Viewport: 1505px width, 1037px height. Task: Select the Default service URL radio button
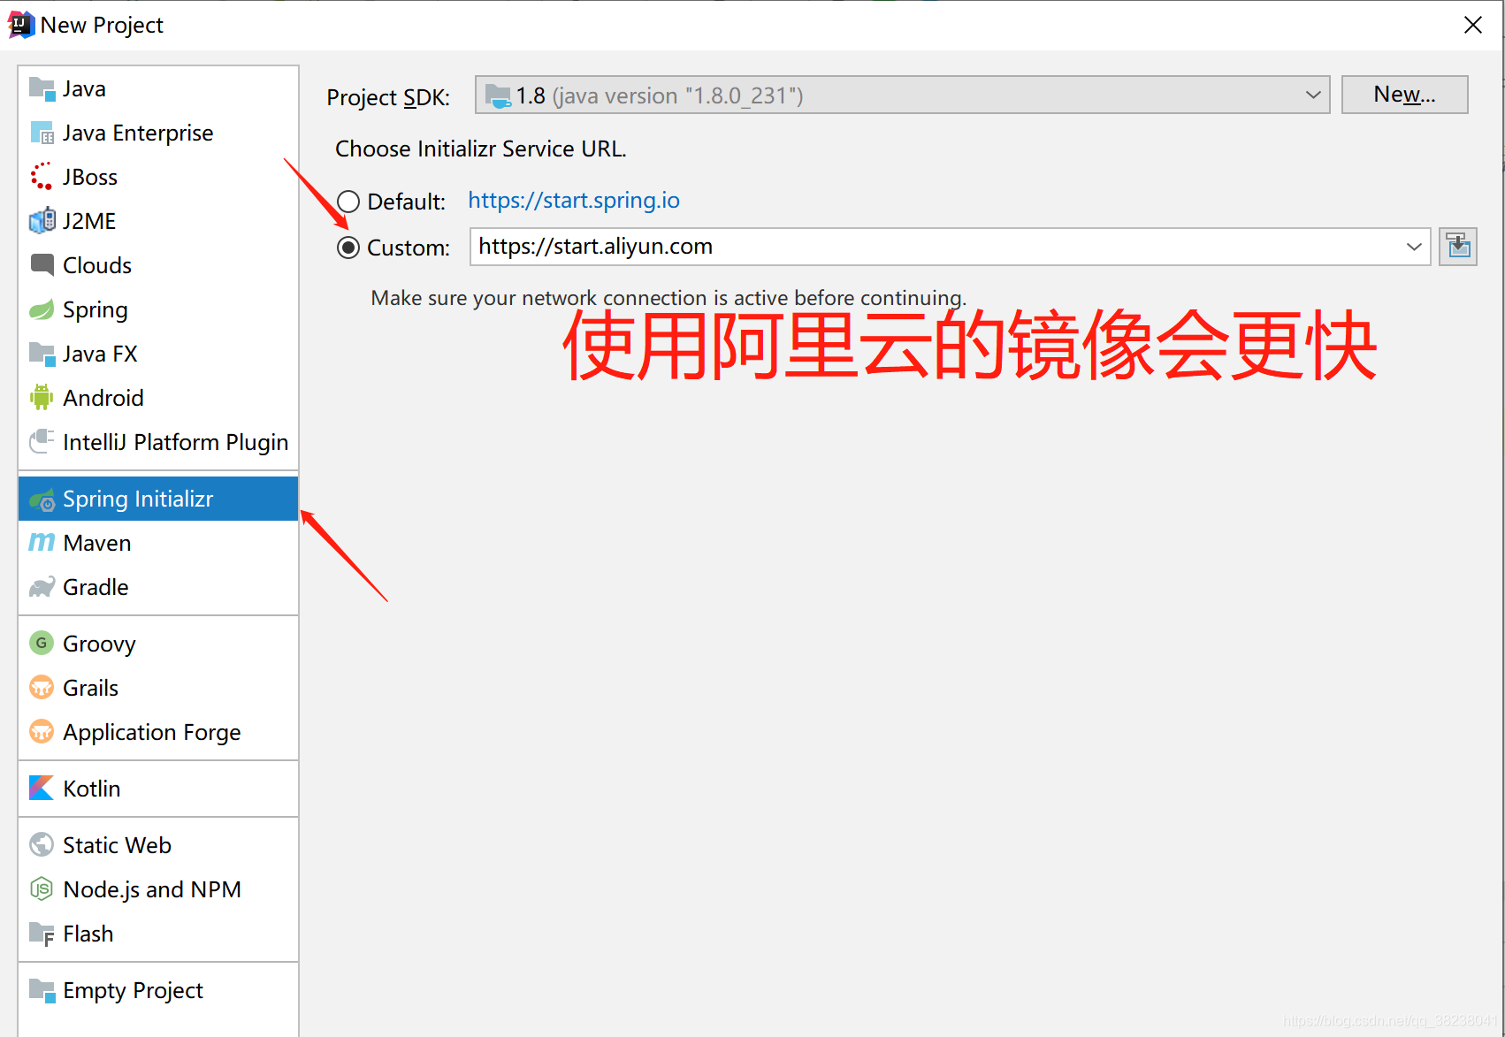348,202
